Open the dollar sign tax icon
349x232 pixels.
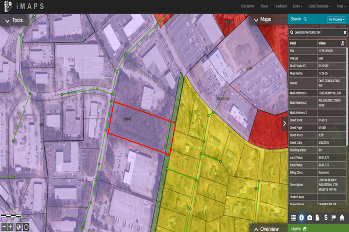coord(326,217)
